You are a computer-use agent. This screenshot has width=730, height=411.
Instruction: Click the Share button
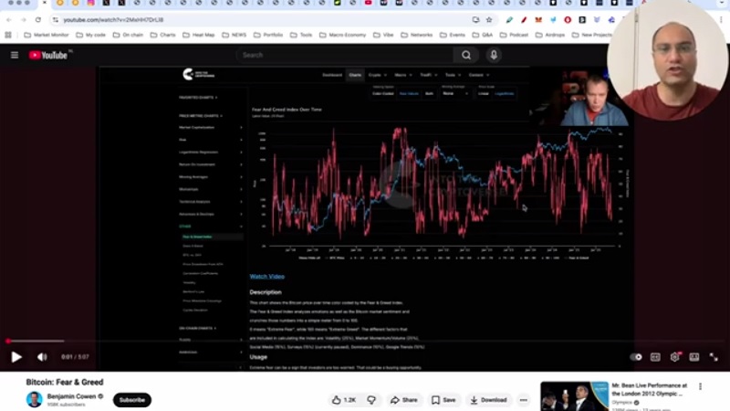tap(403, 400)
